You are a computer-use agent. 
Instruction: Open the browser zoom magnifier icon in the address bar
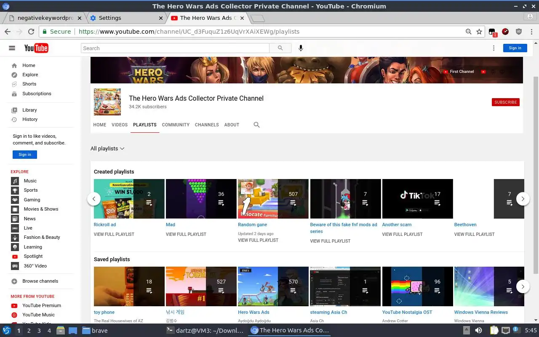[468, 32]
